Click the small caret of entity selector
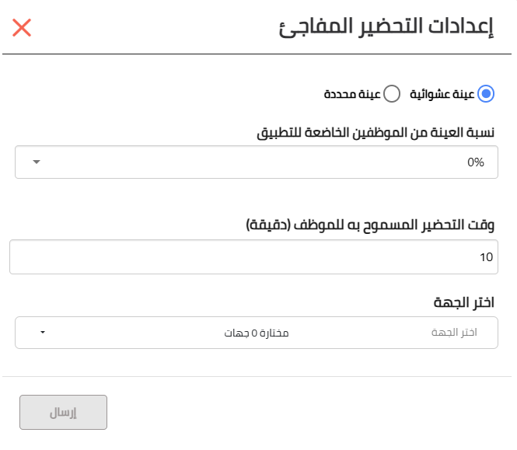Viewport: 517px width, 450px height. [x=43, y=333]
